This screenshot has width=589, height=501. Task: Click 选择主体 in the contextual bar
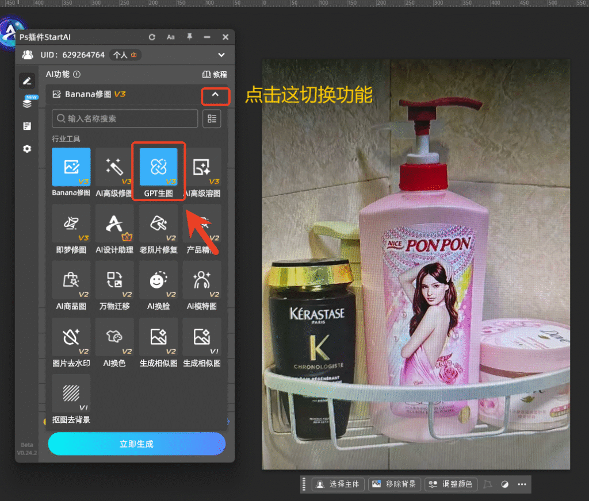point(338,484)
